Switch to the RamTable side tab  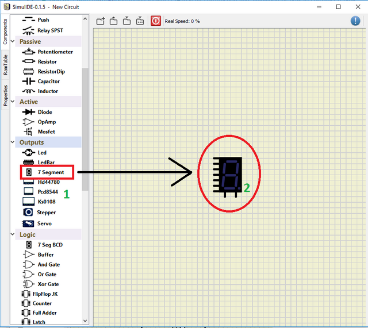pyautogui.click(x=5, y=65)
